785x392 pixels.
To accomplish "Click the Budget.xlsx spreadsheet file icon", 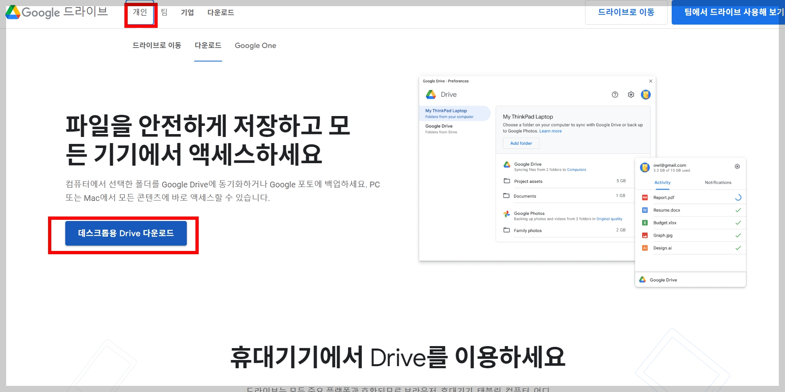I will click(x=645, y=223).
